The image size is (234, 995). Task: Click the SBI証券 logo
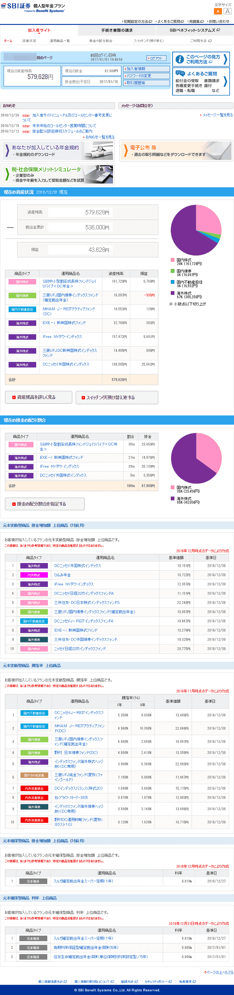point(16,7)
